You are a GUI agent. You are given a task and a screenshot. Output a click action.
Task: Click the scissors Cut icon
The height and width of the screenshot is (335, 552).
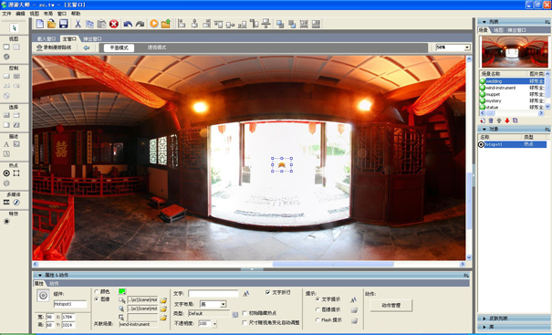[x=78, y=24]
